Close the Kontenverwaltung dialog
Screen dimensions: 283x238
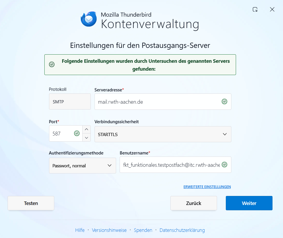(272, 9)
